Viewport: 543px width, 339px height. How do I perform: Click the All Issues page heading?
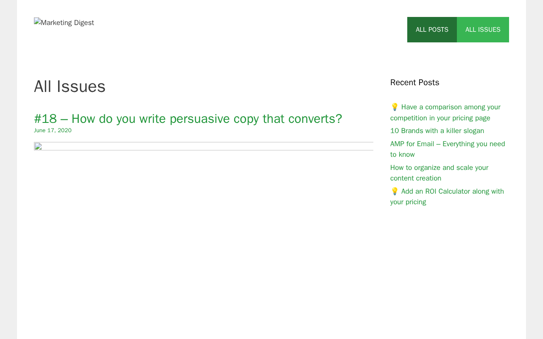coord(70,86)
